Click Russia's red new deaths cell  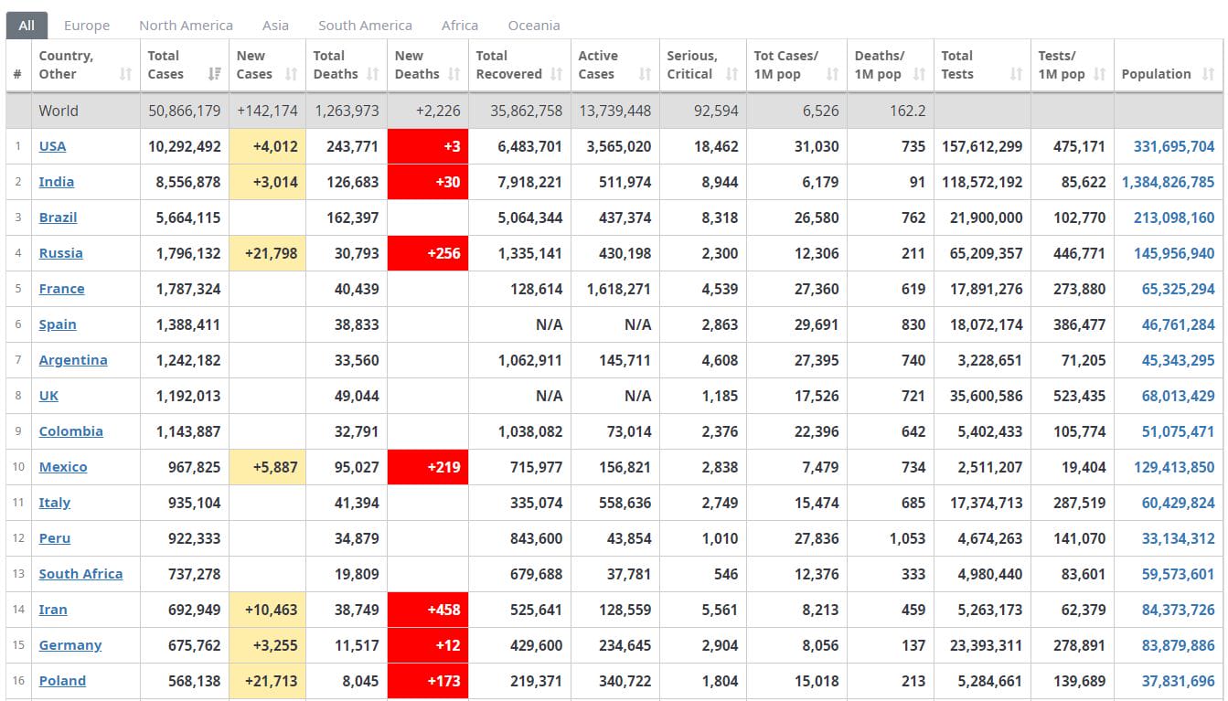[428, 253]
